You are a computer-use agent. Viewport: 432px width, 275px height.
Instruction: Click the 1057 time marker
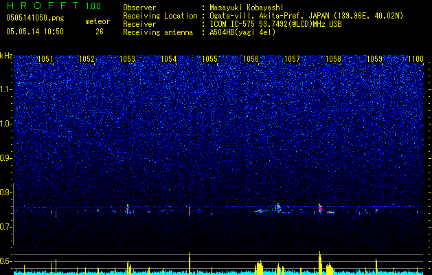tap(292, 59)
